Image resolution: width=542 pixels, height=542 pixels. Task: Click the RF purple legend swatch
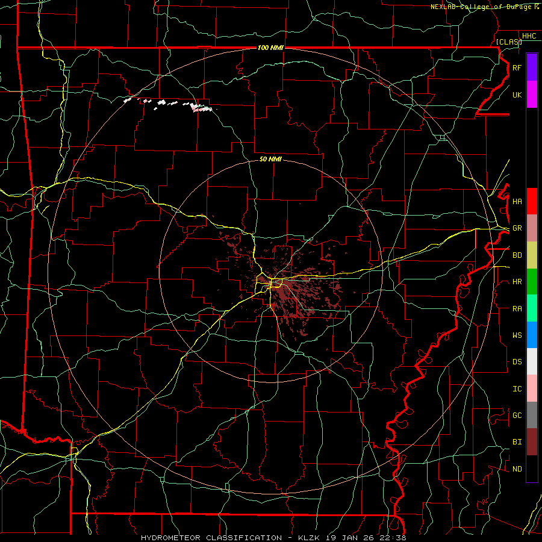pyautogui.click(x=532, y=67)
